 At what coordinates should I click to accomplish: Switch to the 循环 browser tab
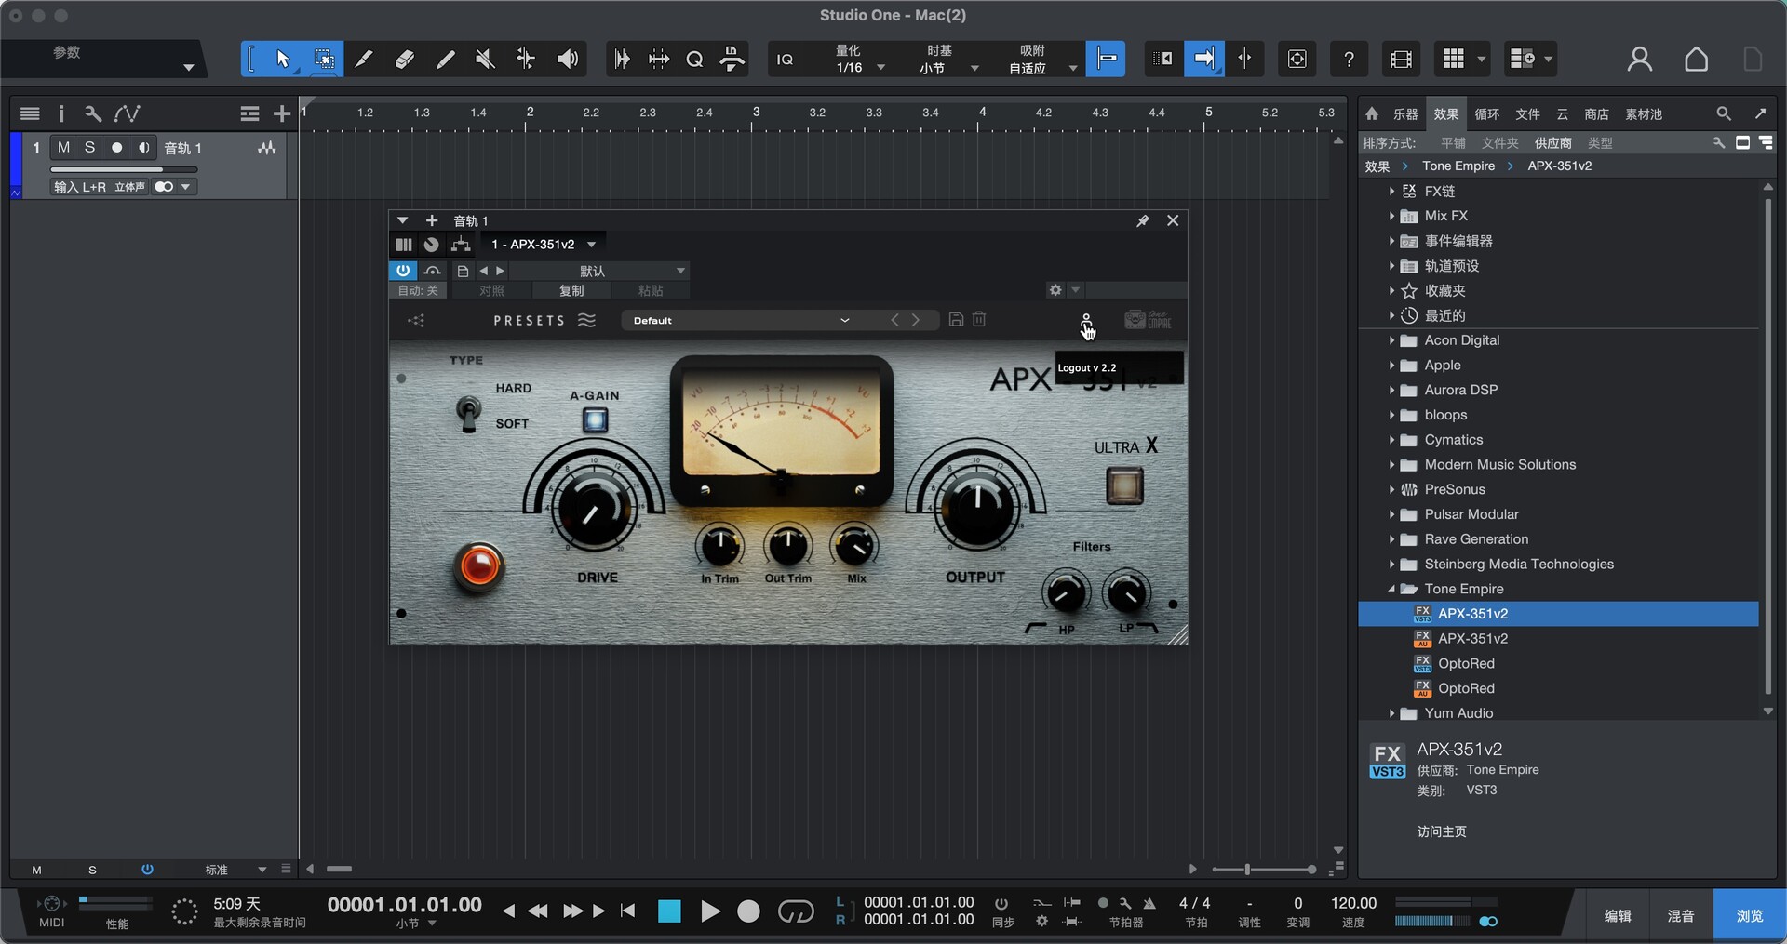point(1486,113)
